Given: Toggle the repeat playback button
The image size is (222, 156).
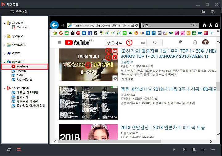Looking at the screenshot, I should (x=9, y=150).
